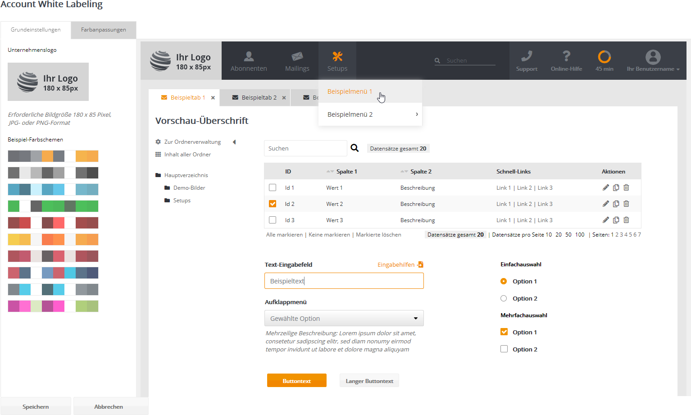Image resolution: width=691 pixels, height=415 pixels.
Task: Switch to the Farbanpassungen tab
Action: click(103, 30)
